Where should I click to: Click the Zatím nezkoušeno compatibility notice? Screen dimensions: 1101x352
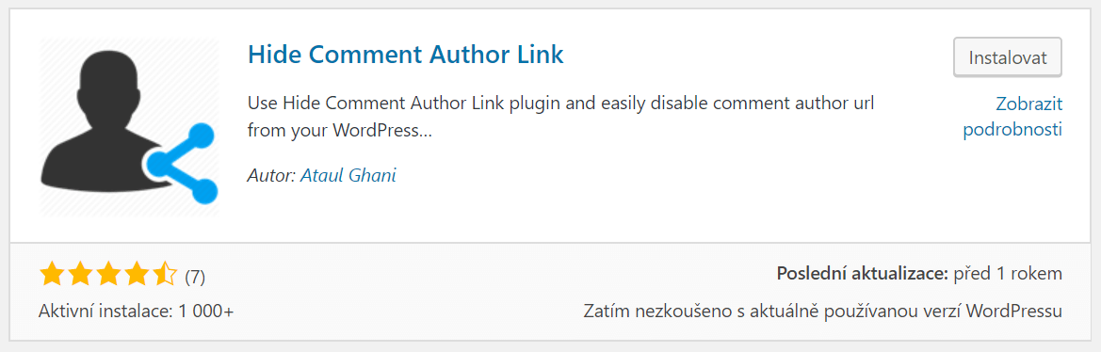(x=823, y=311)
